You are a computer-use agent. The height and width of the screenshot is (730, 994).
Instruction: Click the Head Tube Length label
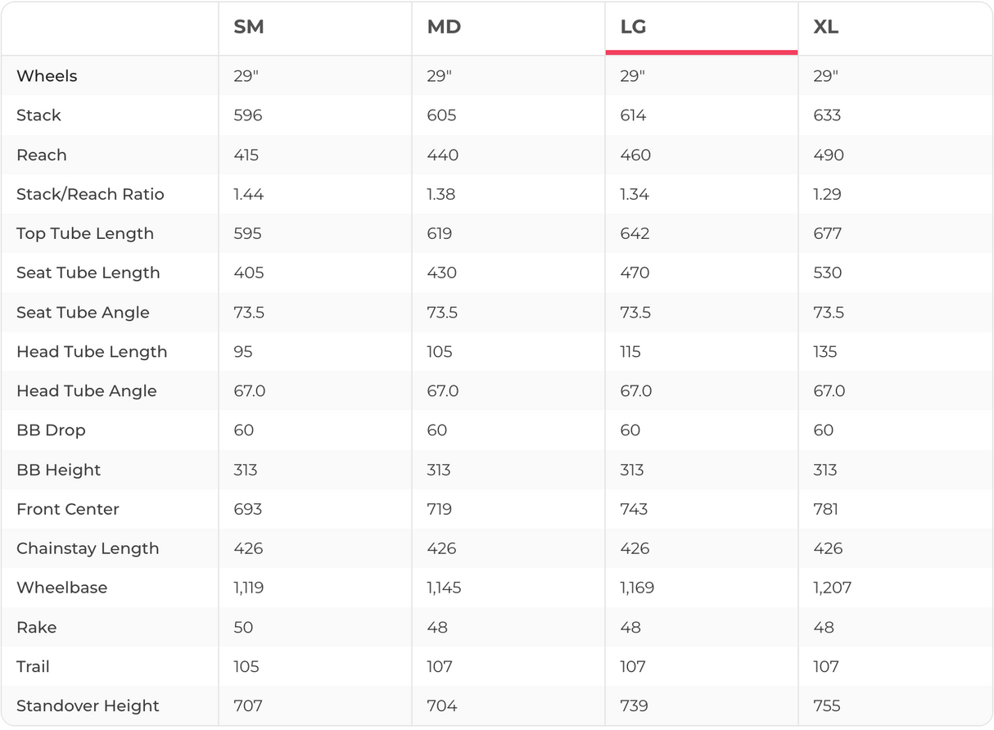92,352
